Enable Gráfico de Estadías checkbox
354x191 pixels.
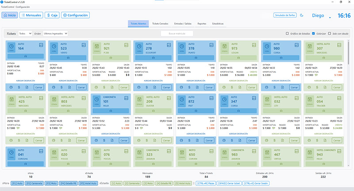point(288,33)
